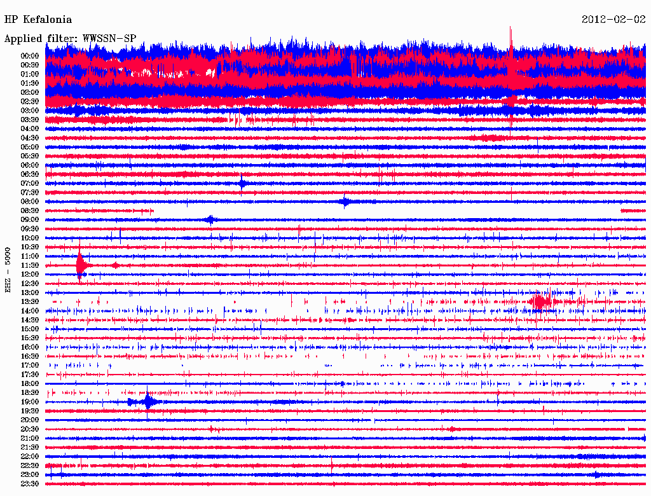
Task: Click the 20:00 time label
Action: [x=29, y=420]
